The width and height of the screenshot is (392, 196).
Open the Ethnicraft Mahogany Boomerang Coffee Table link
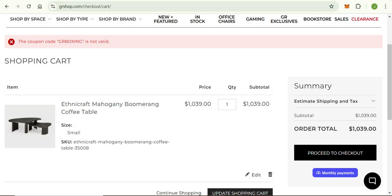tap(110, 108)
